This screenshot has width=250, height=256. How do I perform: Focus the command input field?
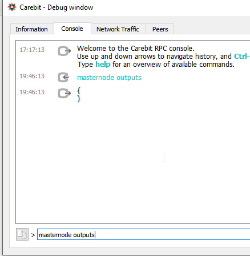click(144, 234)
